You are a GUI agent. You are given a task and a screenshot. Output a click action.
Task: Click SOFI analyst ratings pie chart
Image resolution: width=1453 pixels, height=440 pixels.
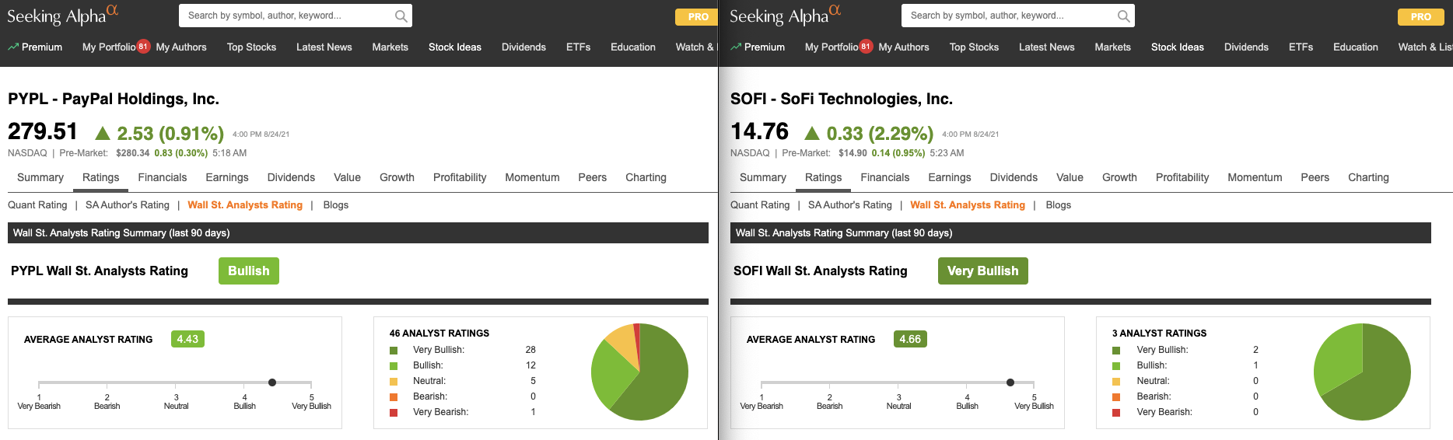1362,372
